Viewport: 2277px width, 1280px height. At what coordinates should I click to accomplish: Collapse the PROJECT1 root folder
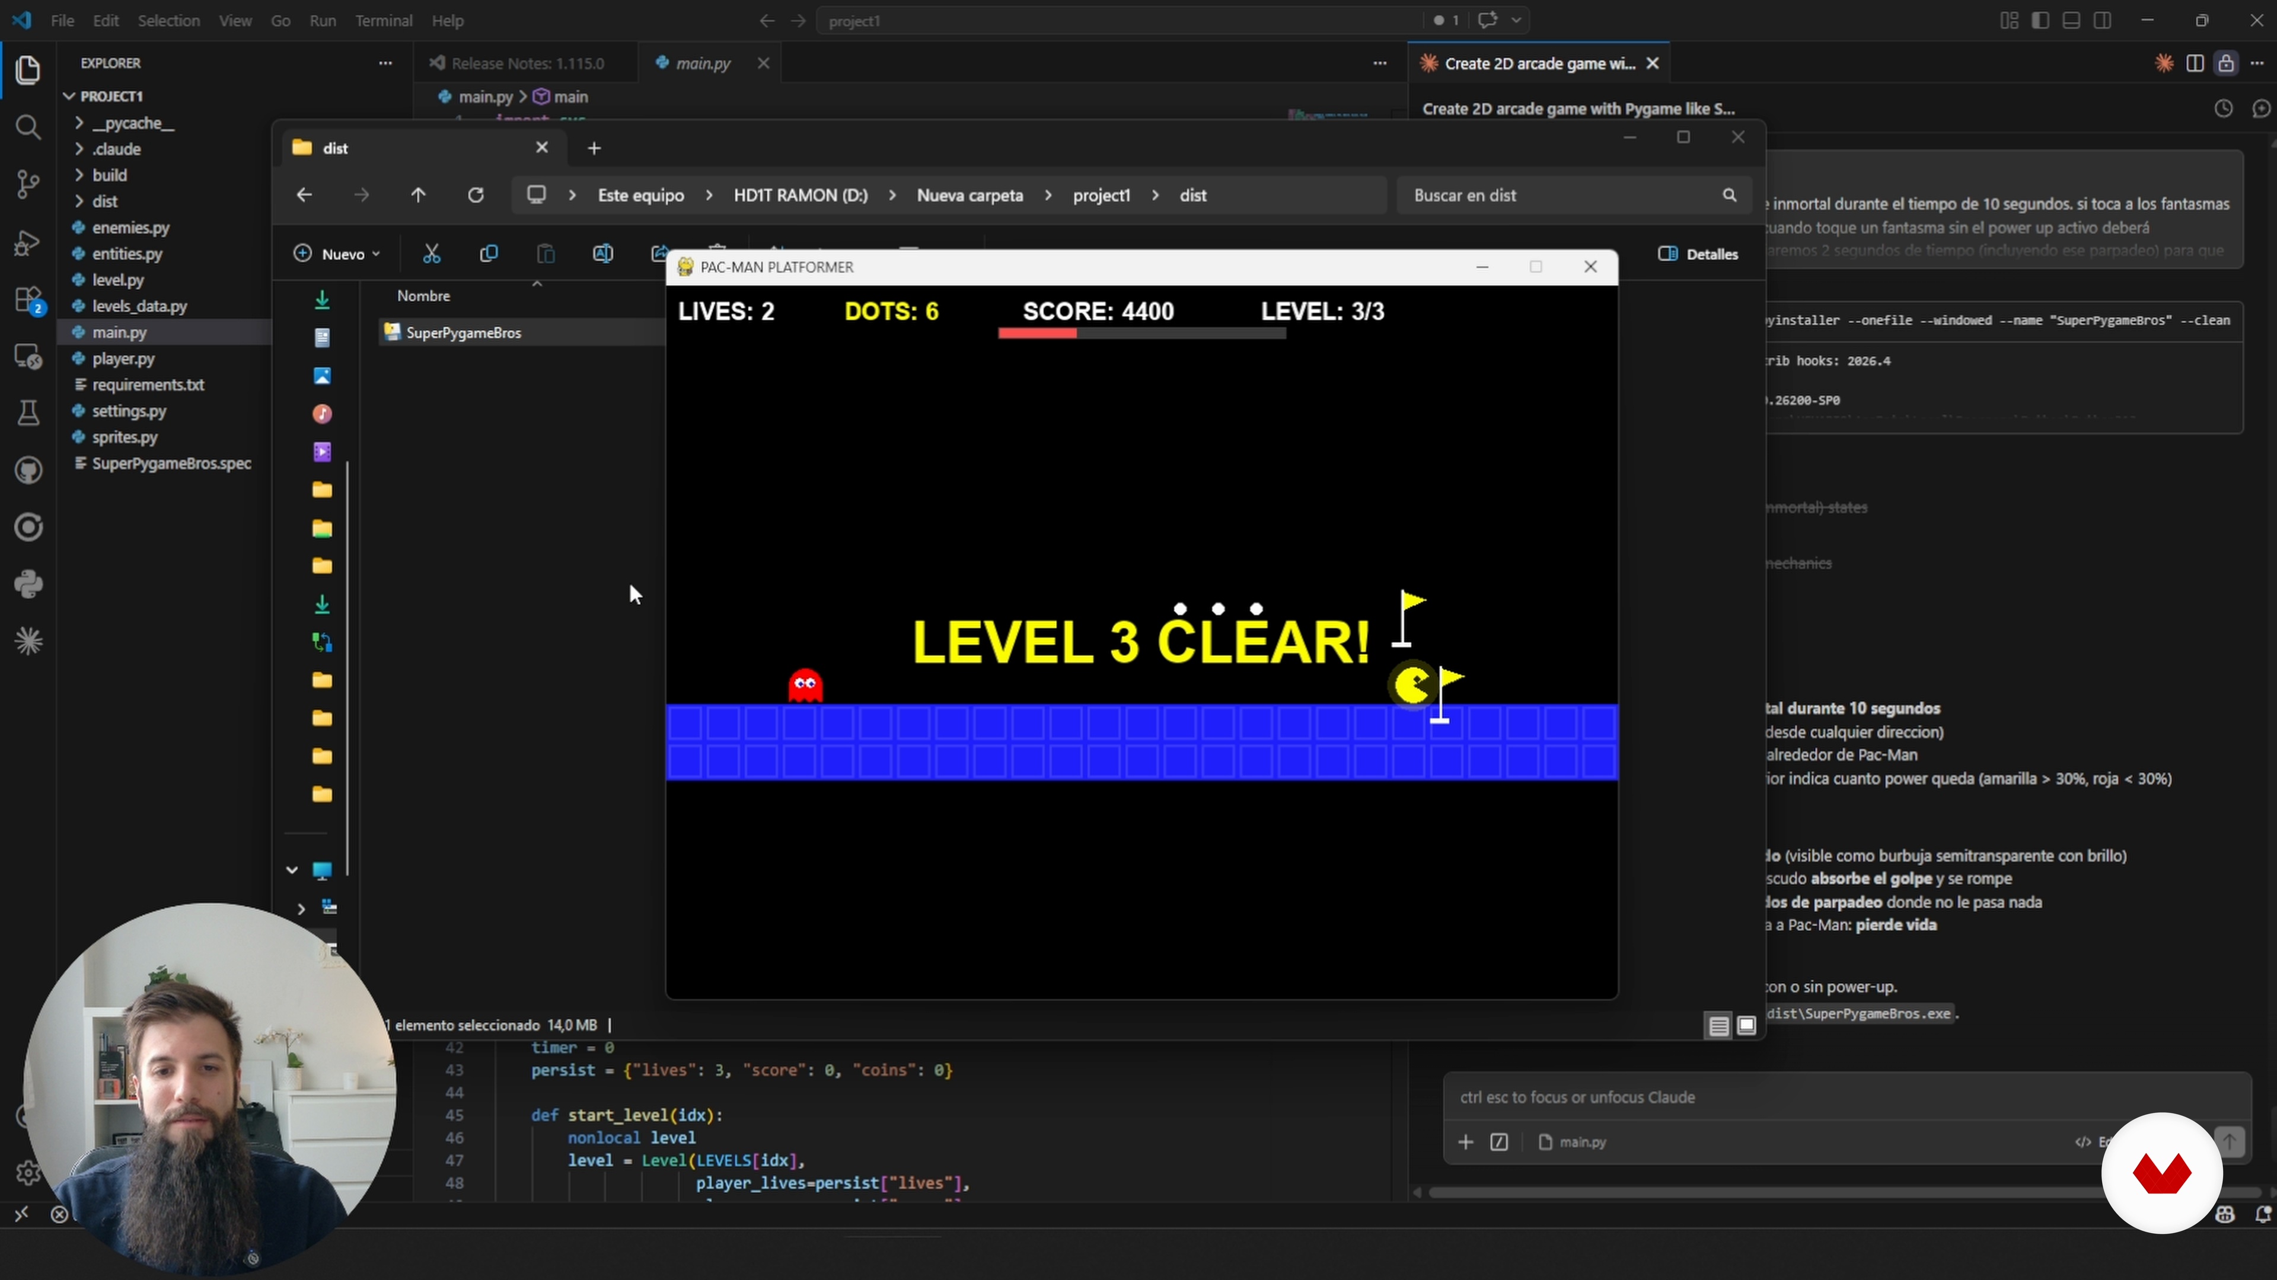[69, 96]
